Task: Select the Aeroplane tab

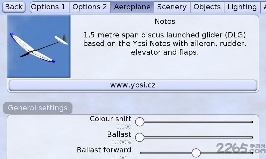Action: point(132,7)
